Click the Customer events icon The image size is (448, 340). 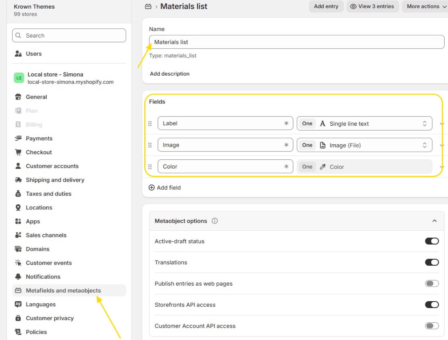click(x=18, y=263)
